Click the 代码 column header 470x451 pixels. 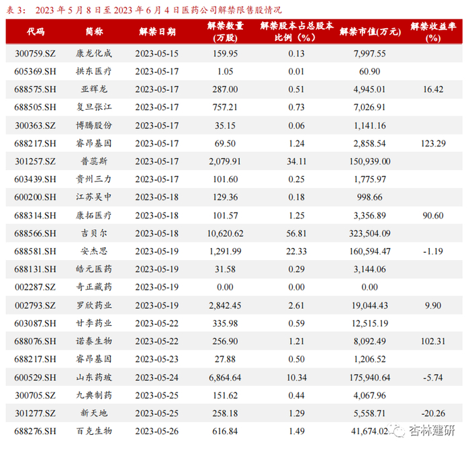coord(36,32)
